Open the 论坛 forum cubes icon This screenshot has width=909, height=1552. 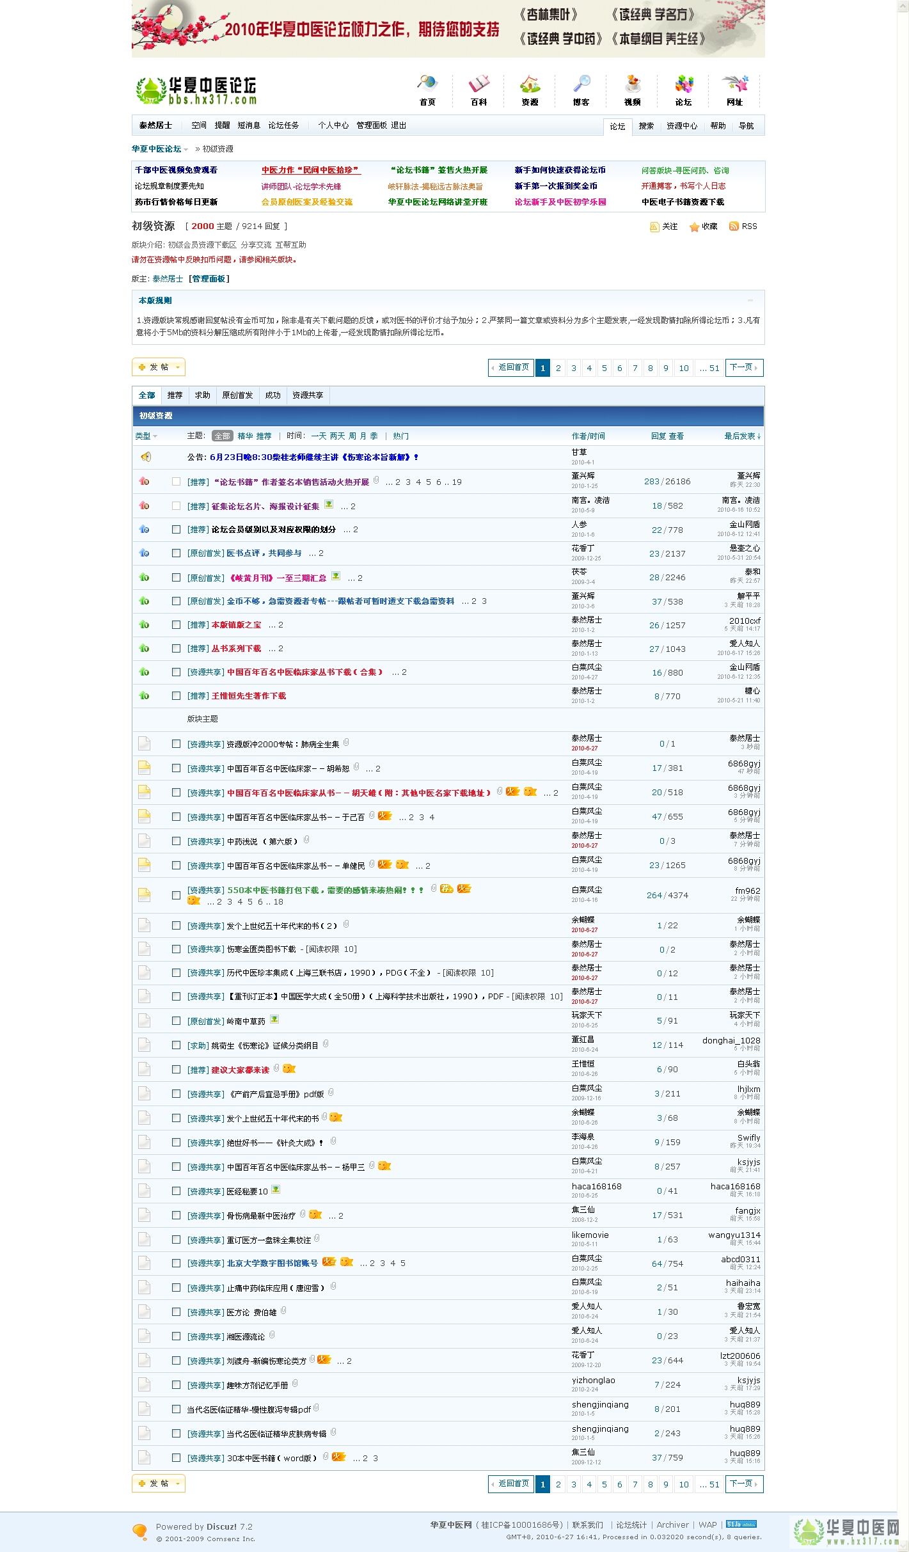coord(683,84)
